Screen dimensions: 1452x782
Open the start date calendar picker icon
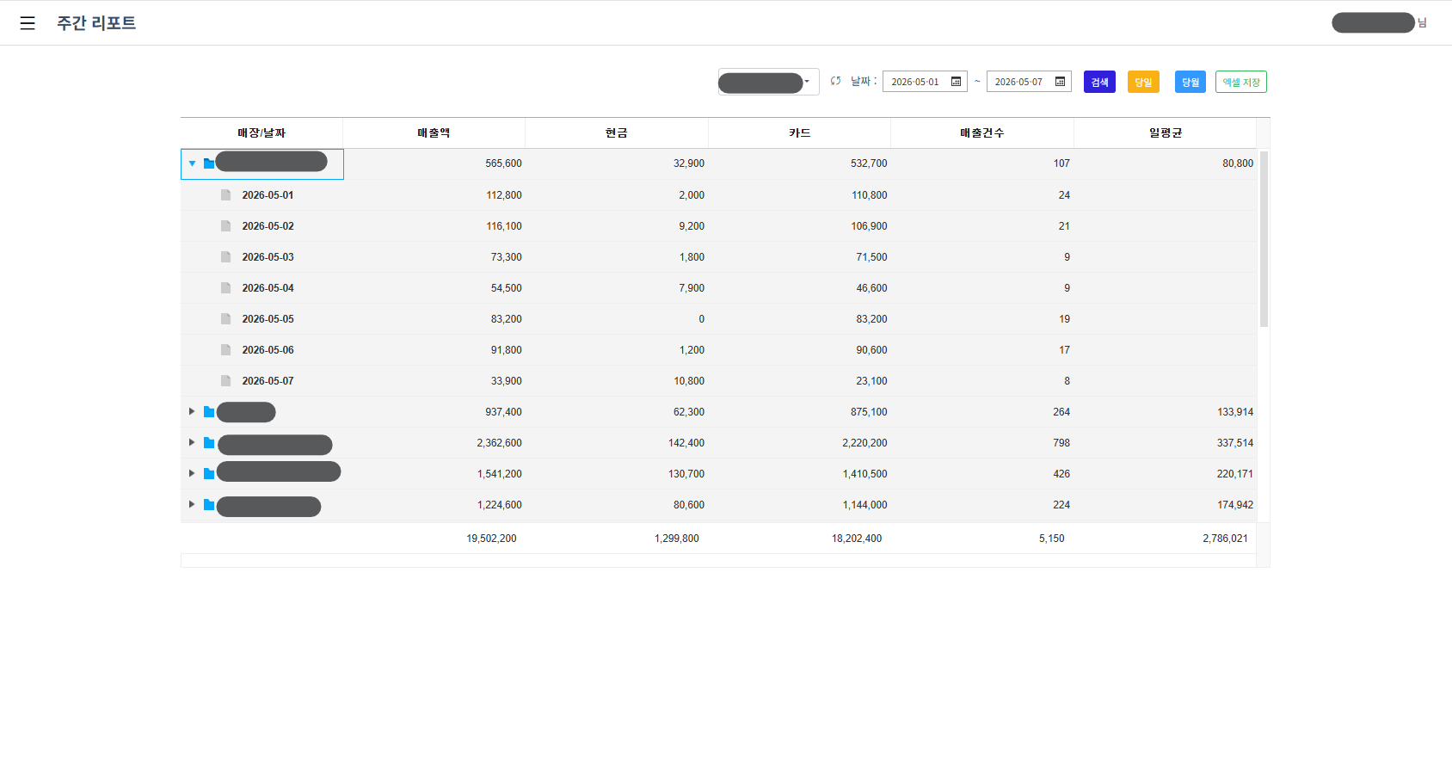pos(956,82)
